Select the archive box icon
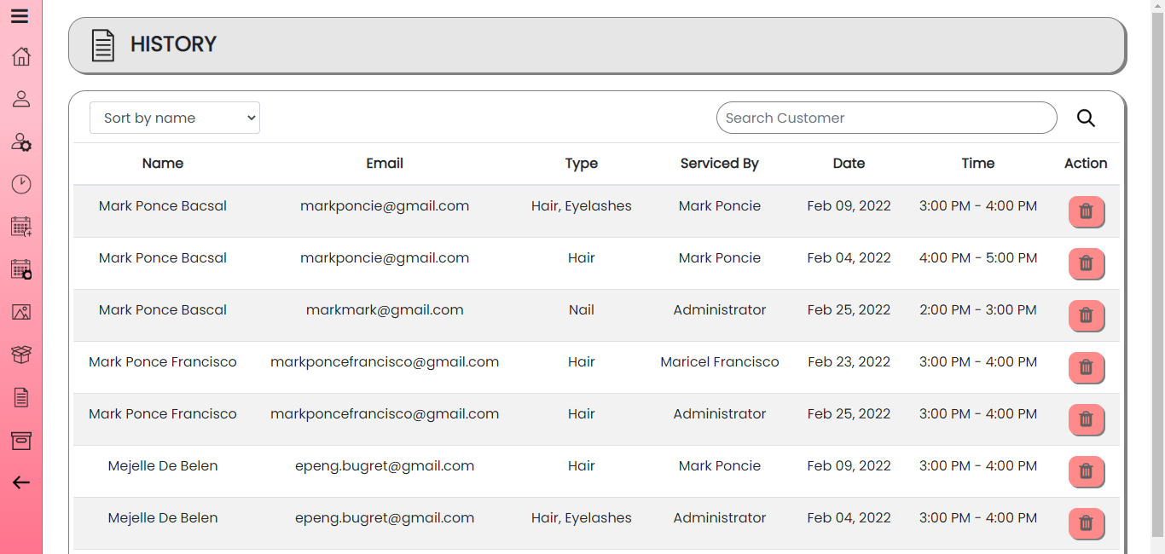1165x554 pixels. (20, 440)
